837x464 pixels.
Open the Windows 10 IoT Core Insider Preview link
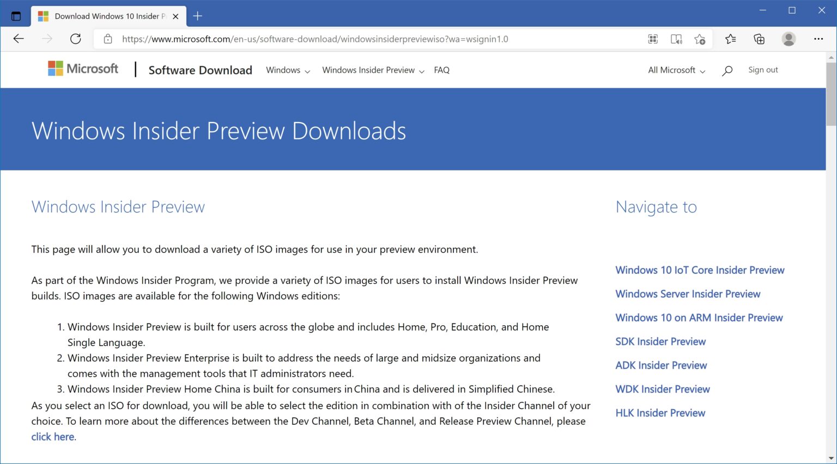pyautogui.click(x=700, y=270)
